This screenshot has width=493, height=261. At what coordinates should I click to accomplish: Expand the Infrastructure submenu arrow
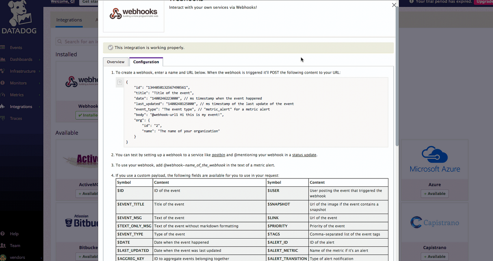coord(39,71)
